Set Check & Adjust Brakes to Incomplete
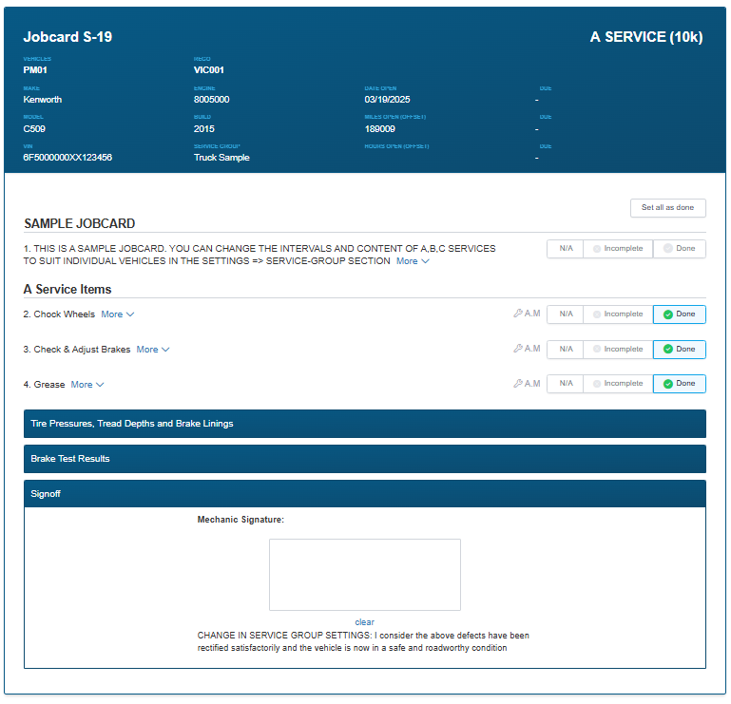Screen dimensions: 731x704 (618, 349)
